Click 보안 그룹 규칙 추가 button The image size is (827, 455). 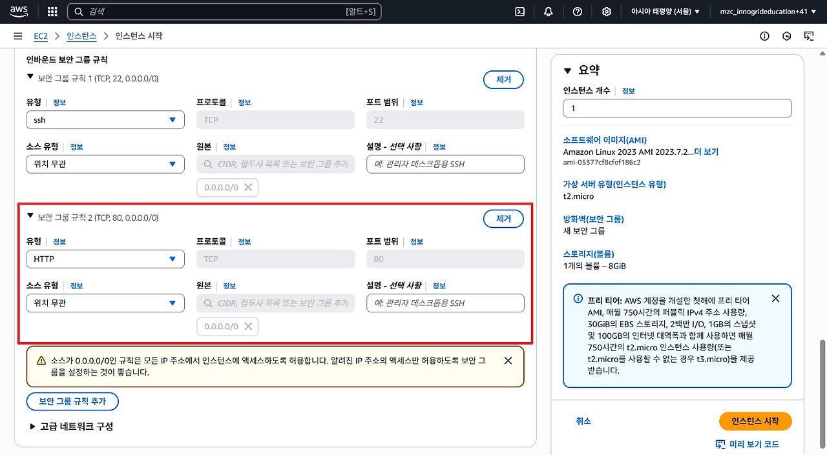tap(72, 401)
